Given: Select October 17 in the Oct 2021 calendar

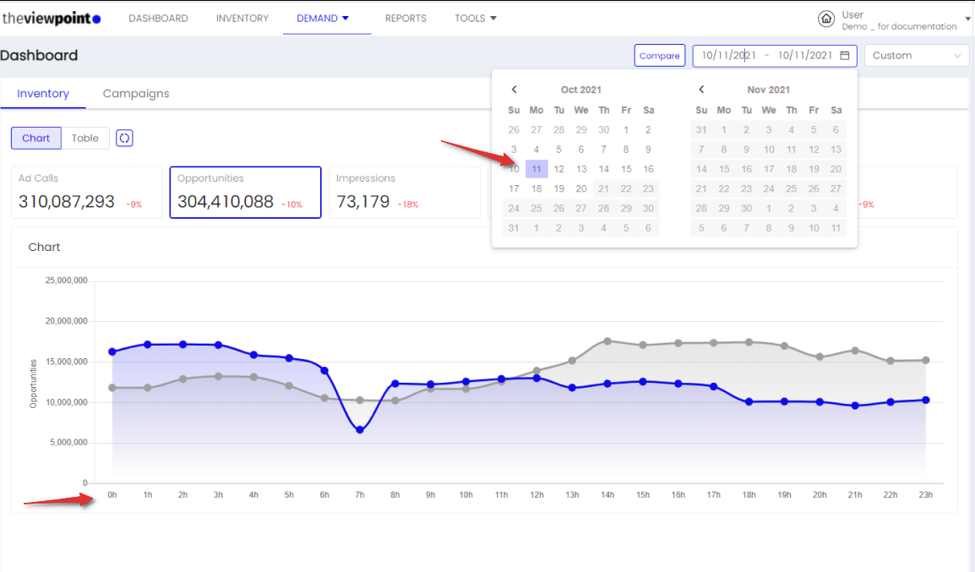Looking at the screenshot, I should [514, 188].
